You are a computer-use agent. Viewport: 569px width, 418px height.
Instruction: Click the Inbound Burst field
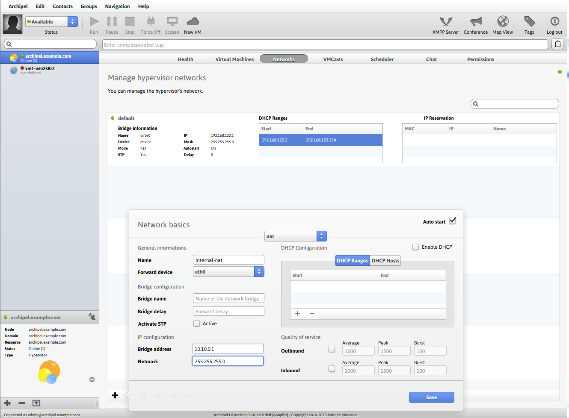pyautogui.click(x=430, y=371)
